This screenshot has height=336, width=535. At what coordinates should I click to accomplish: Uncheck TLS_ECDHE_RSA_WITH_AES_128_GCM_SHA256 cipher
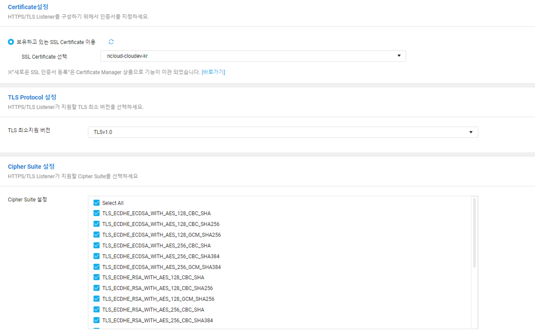tap(97, 299)
